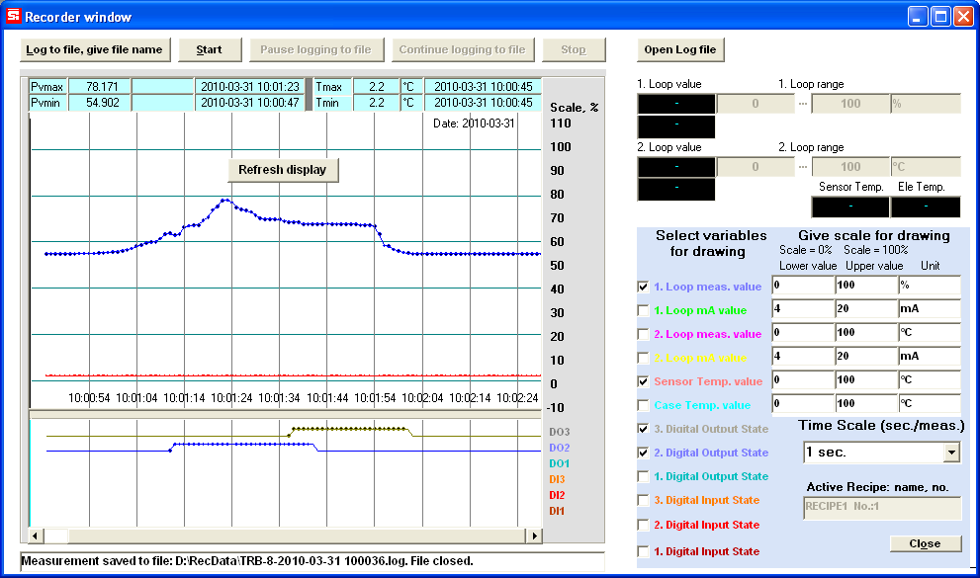The image size is (980, 578).
Task: Click the Ele Temp. black display
Action: coord(926,206)
